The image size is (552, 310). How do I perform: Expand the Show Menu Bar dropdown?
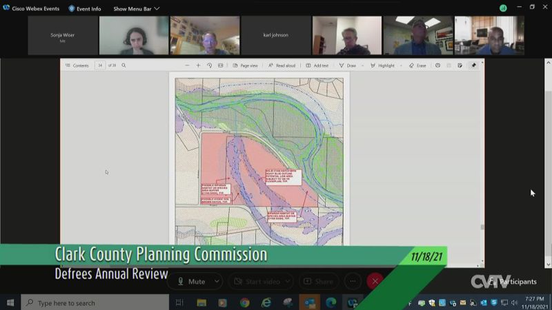click(136, 9)
